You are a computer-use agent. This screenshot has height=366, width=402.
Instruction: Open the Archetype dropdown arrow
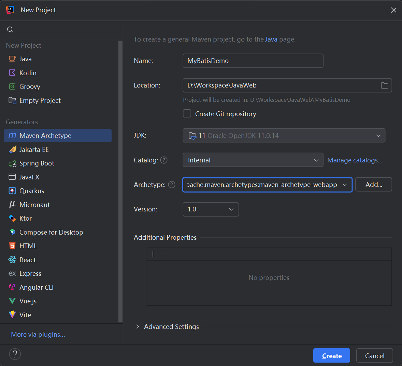(x=345, y=185)
